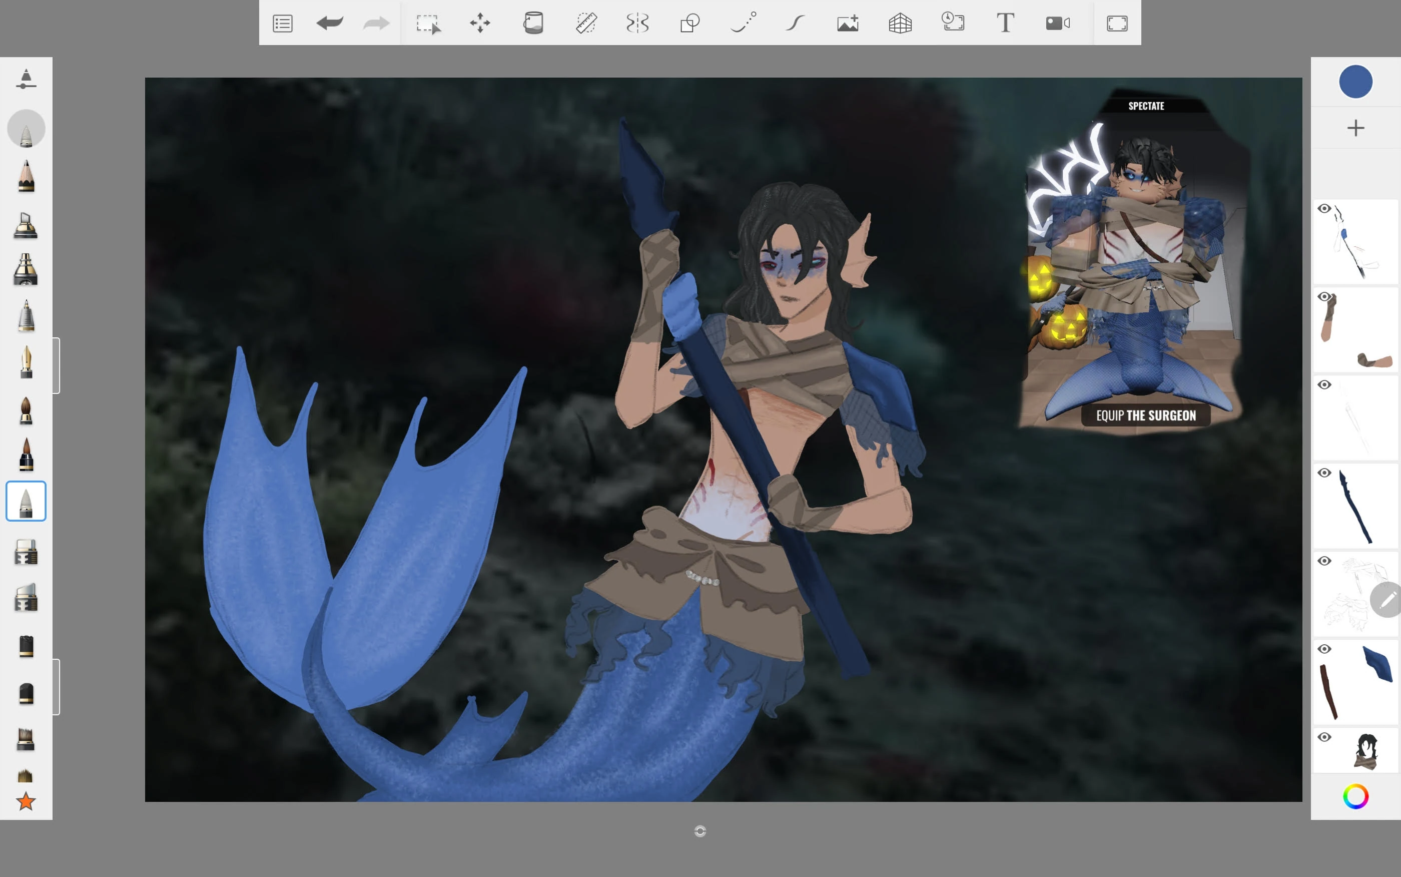The height and width of the screenshot is (877, 1401).
Task: Open Perspective Guides tool
Action: click(900, 23)
